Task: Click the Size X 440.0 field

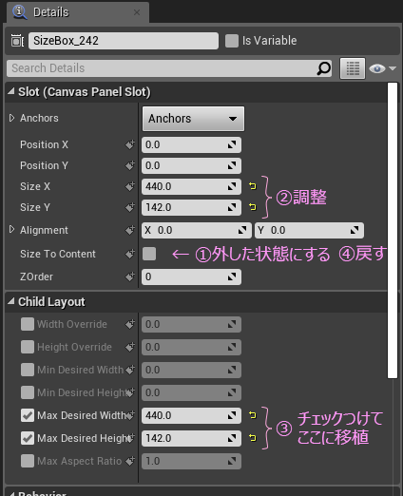Action: click(x=191, y=186)
